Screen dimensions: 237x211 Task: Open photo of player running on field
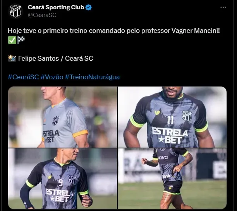point(172,179)
